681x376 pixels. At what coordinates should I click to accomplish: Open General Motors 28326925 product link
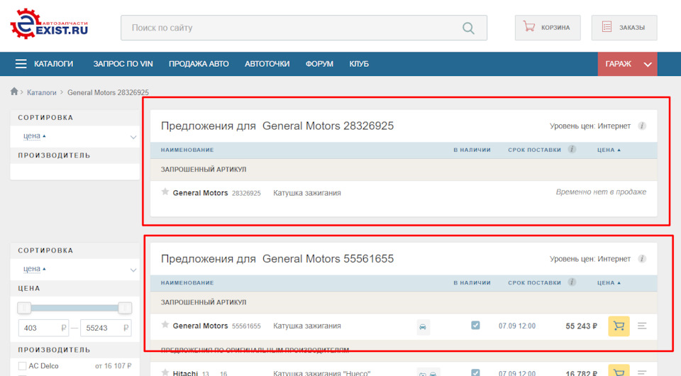click(x=217, y=193)
